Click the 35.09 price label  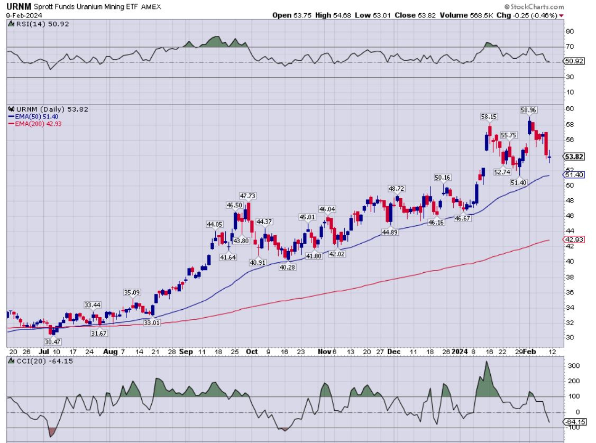132,292
